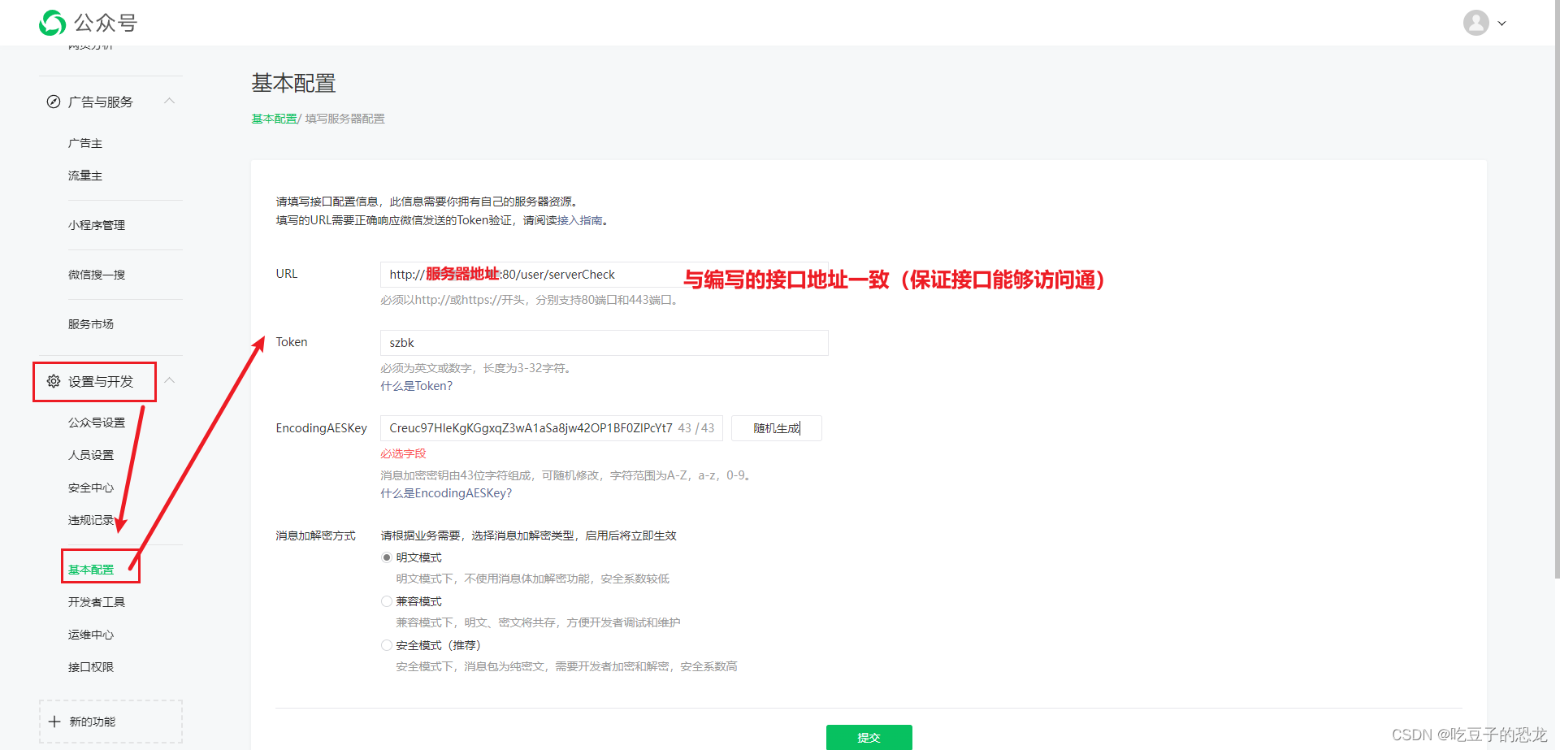
Task: Open 运维中心 page
Action: click(x=91, y=635)
